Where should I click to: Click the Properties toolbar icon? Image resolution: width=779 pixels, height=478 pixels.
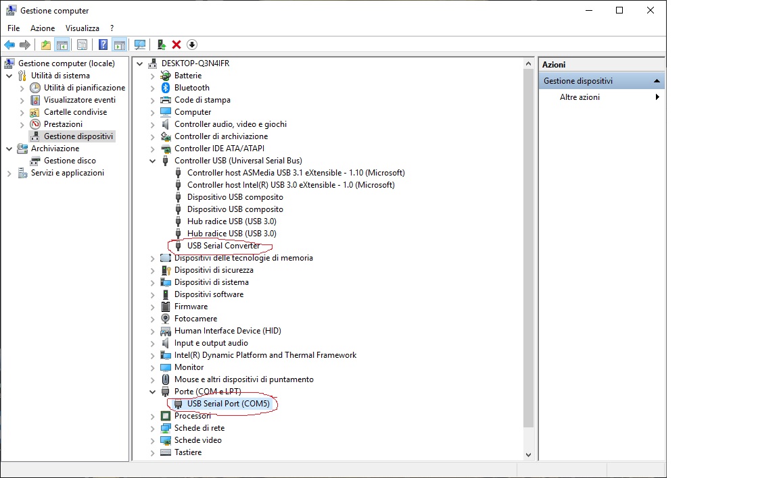pyautogui.click(x=82, y=45)
